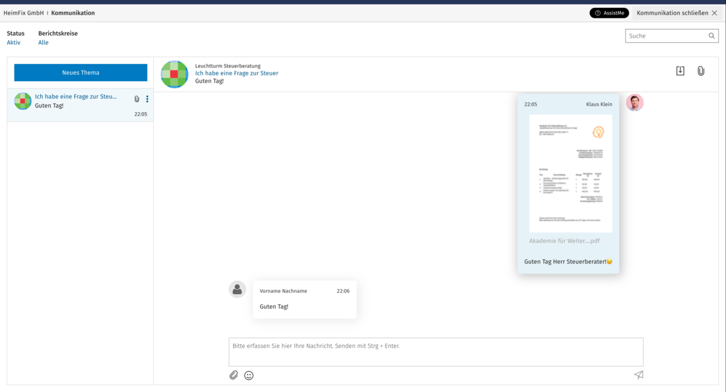
Task: Open attachments via paperclip in thread header
Action: tap(701, 71)
